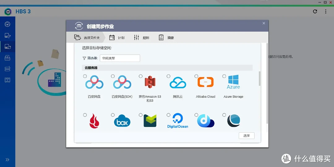Open the Overview gauge icon in sidebar
This screenshot has height=167, width=334.
[7, 24]
